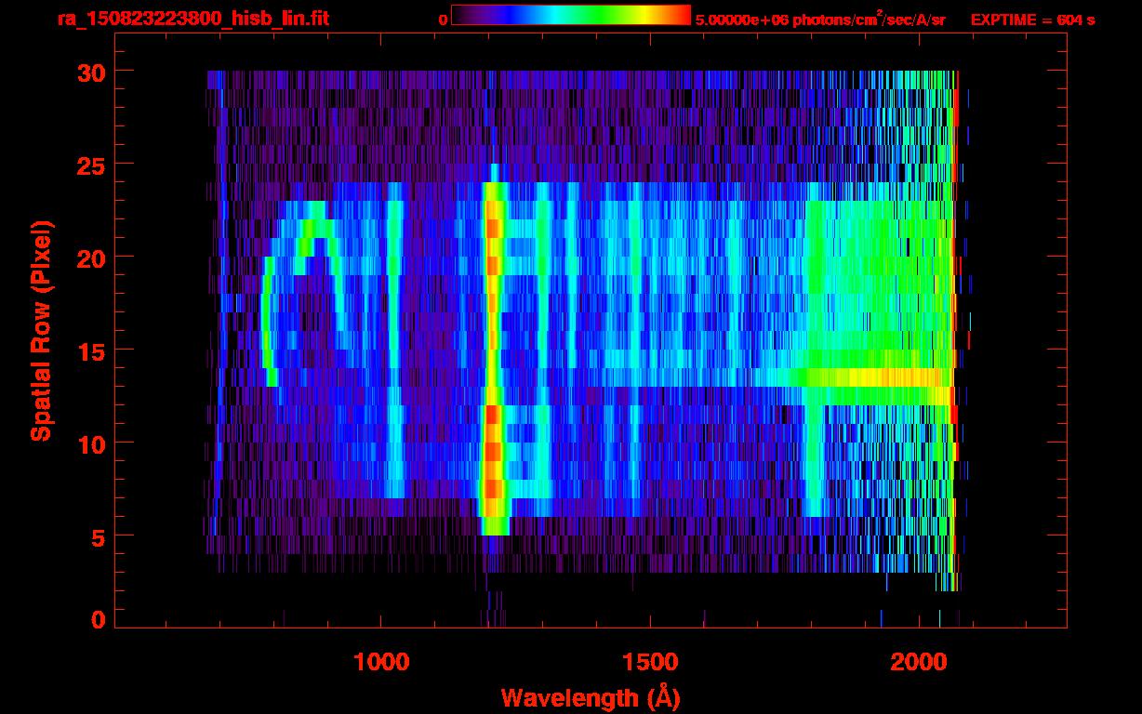Click the file name title ra_150823223800_hisb_lin.fit
The width and height of the screenshot is (1142, 714).
click(x=193, y=19)
